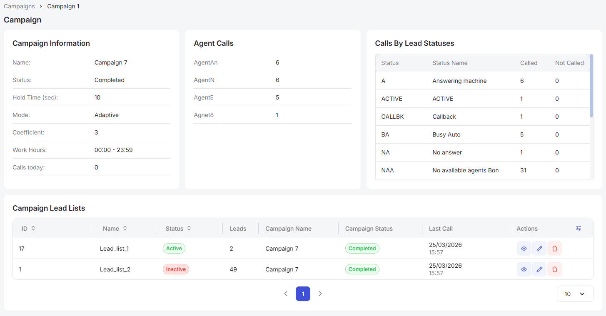
Task: Click Campaign 1 breadcrumb item
Action: click(x=63, y=6)
